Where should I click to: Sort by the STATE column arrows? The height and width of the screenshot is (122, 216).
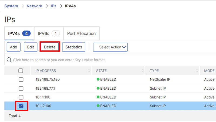click(143, 71)
